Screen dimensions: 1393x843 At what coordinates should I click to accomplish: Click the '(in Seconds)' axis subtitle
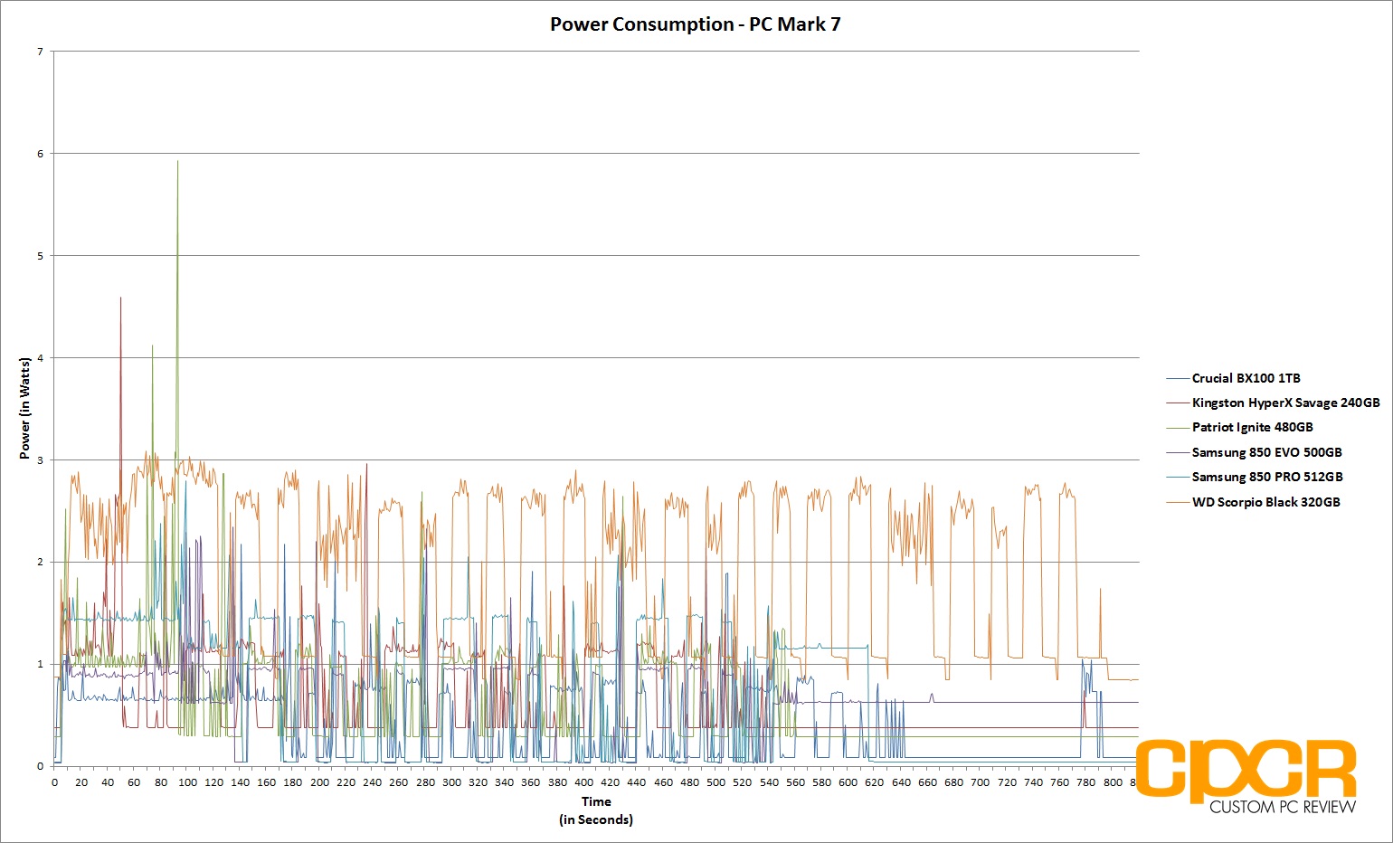click(x=596, y=819)
